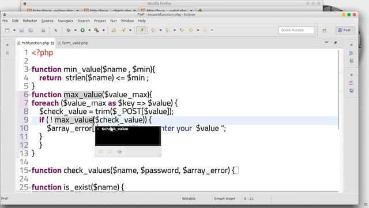369x208 pixels.
Task: Click the Forward navigation arrow icon
Action: tap(205, 30)
